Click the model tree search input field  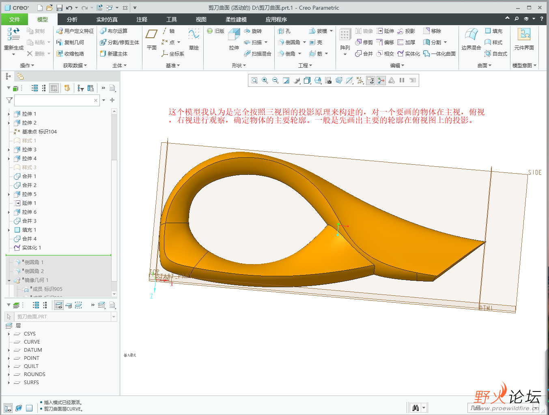(x=57, y=100)
